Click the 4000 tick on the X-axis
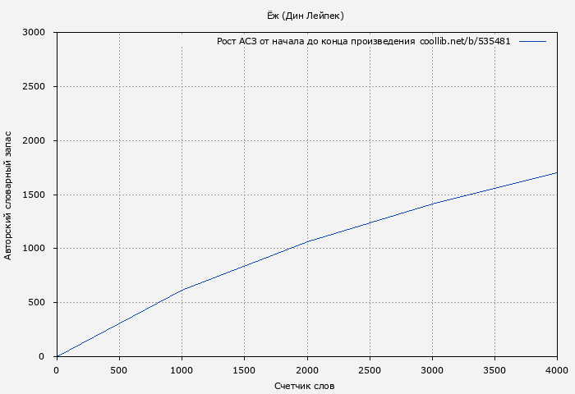The height and width of the screenshot is (394, 575). click(x=556, y=370)
